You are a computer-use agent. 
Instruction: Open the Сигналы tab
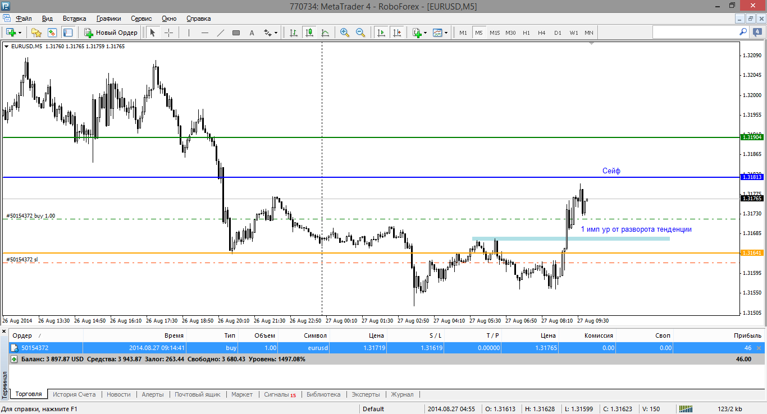(280, 394)
